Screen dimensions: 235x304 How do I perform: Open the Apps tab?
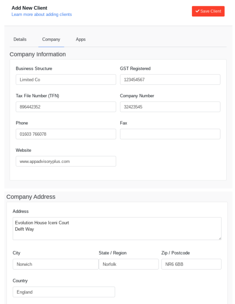click(x=81, y=39)
